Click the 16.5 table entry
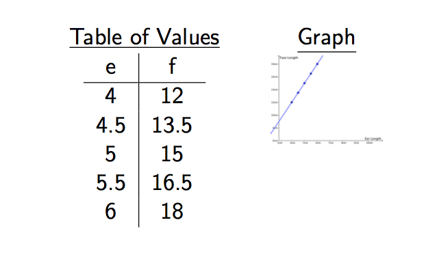 coord(172,182)
